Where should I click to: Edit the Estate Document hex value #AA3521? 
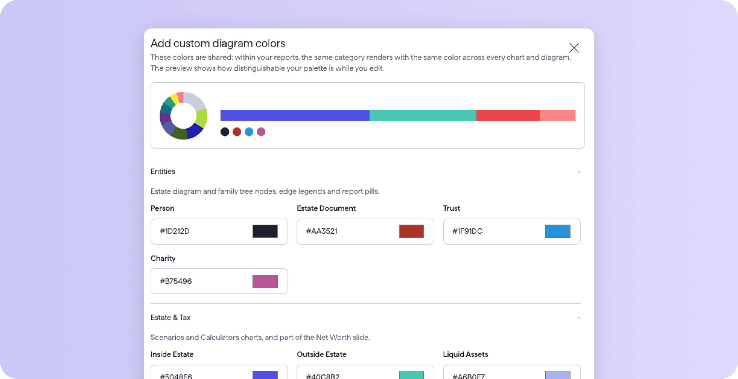[322, 231]
